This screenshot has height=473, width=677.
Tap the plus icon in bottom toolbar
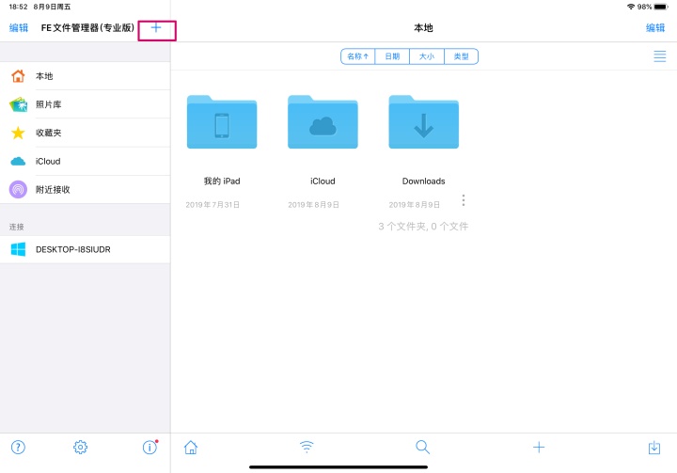539,447
